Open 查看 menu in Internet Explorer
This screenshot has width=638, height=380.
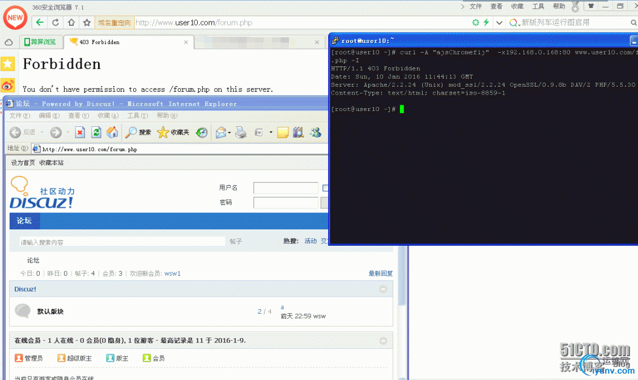pos(79,116)
